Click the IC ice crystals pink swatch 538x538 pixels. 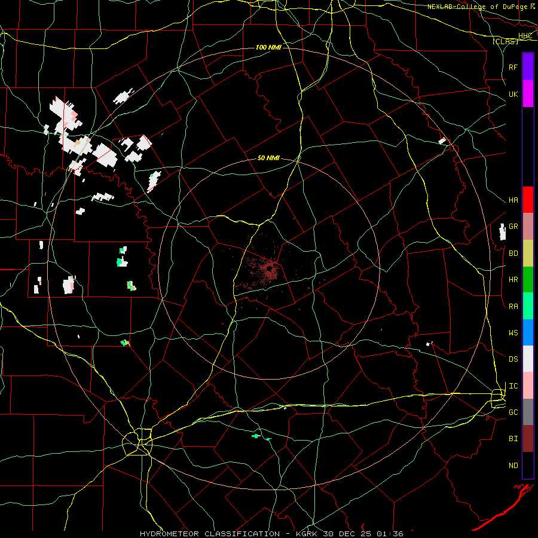coord(528,386)
